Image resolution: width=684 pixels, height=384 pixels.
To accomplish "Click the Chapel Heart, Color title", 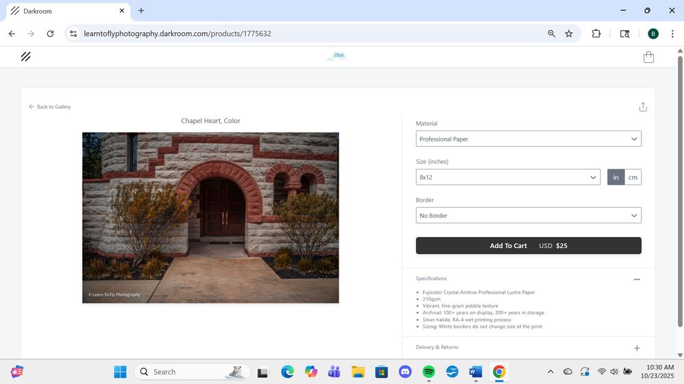I will click(x=210, y=121).
